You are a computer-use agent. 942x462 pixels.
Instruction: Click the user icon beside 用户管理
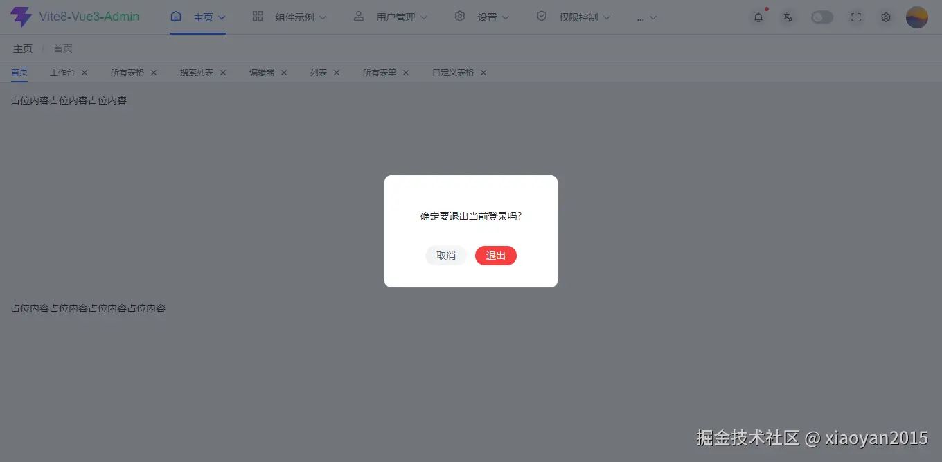tap(359, 16)
